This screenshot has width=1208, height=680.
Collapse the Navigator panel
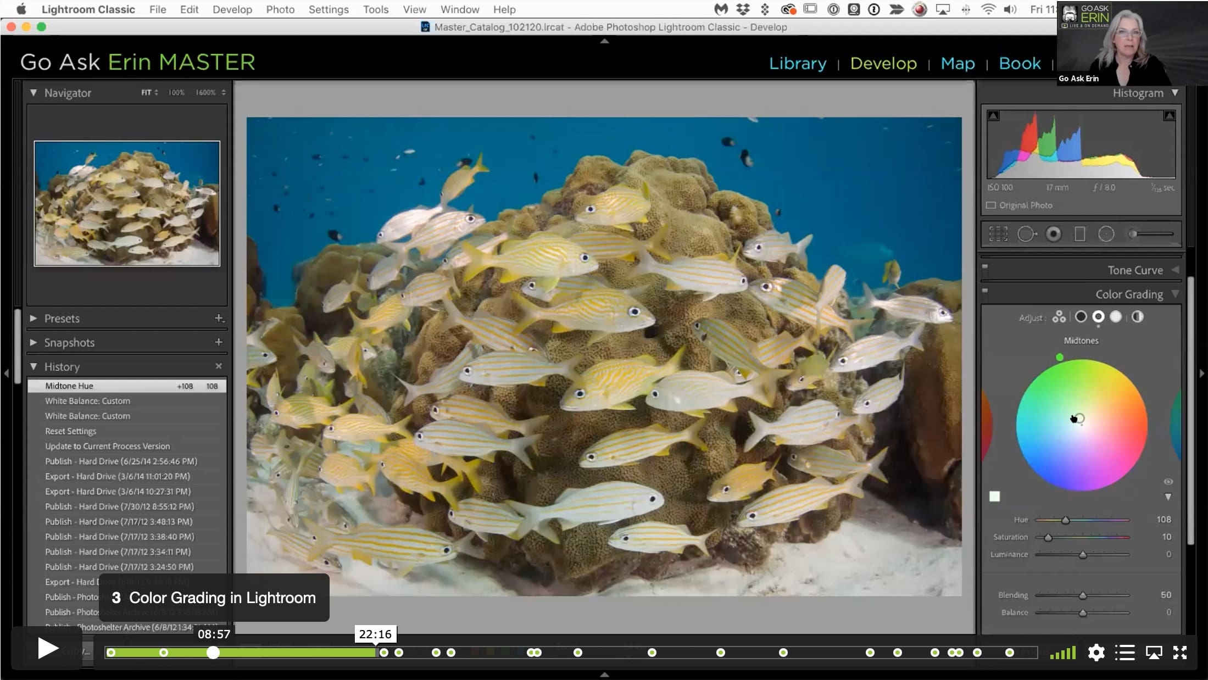point(34,93)
